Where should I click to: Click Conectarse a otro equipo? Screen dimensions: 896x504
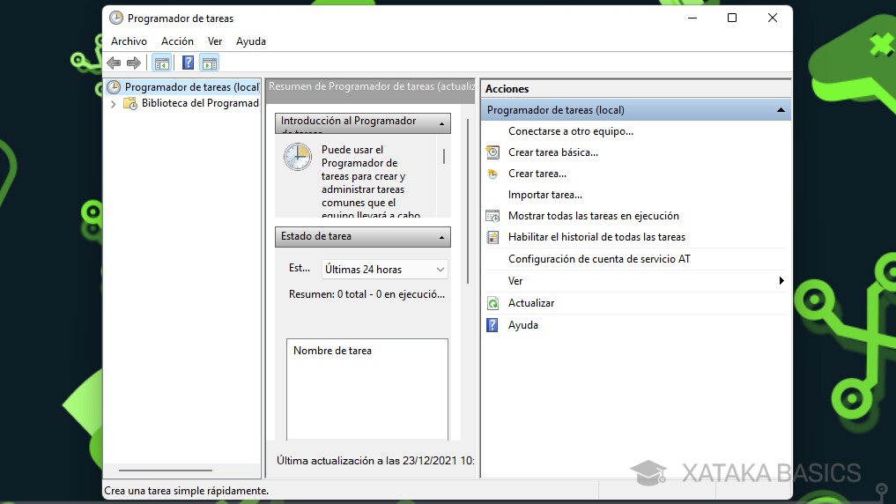[570, 131]
